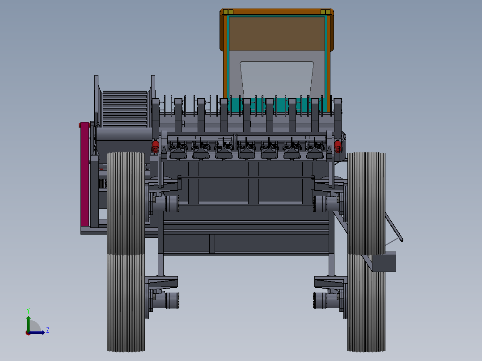Select the brown panel inside the hopper

277,34
